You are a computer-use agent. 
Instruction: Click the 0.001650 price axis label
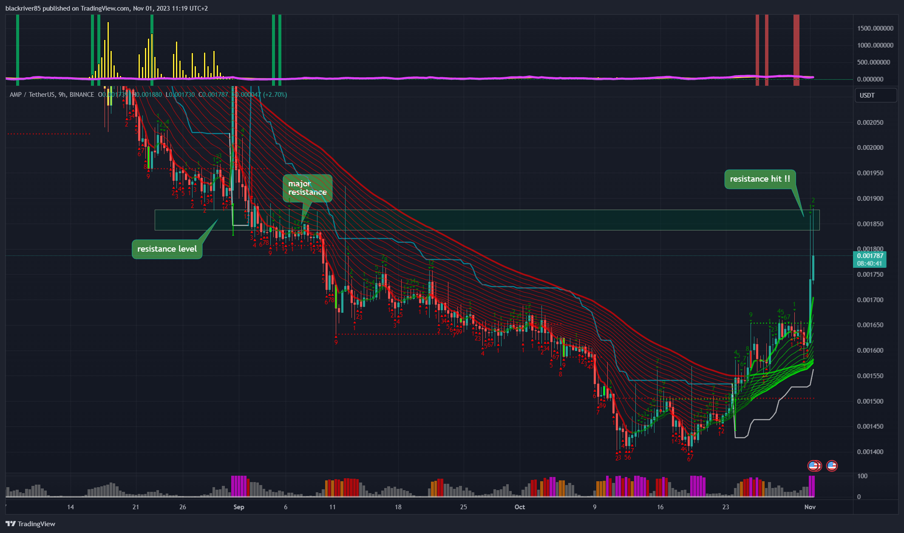870,325
